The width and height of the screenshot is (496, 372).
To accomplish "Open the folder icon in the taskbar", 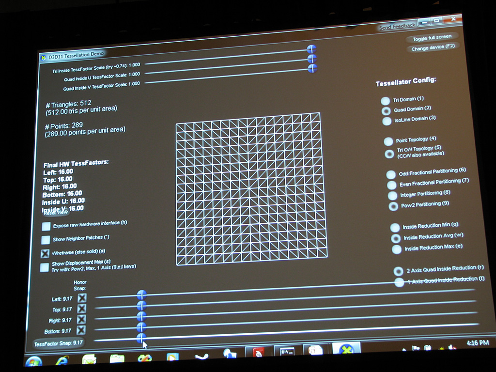I will [x=117, y=359].
